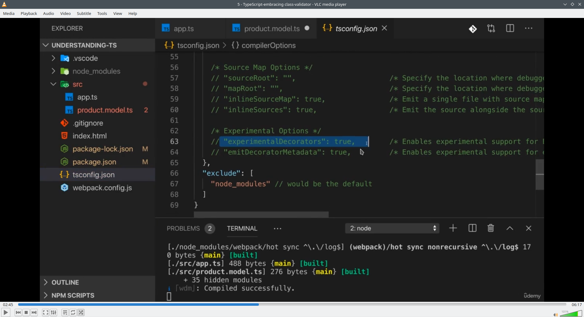584x317 pixels.
Task: Click the editor vertical scrollbar thumb
Action: [540, 175]
